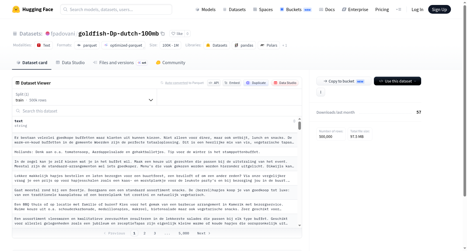Click viewer scrollbar down arrow
467x251 pixels.
tap(299, 225)
